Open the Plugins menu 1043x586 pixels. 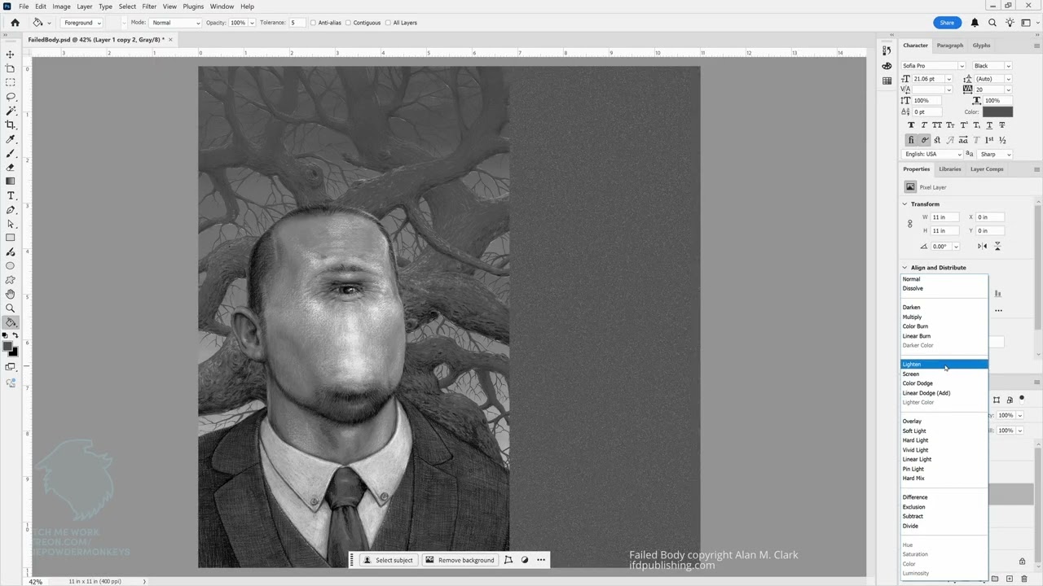point(193,7)
